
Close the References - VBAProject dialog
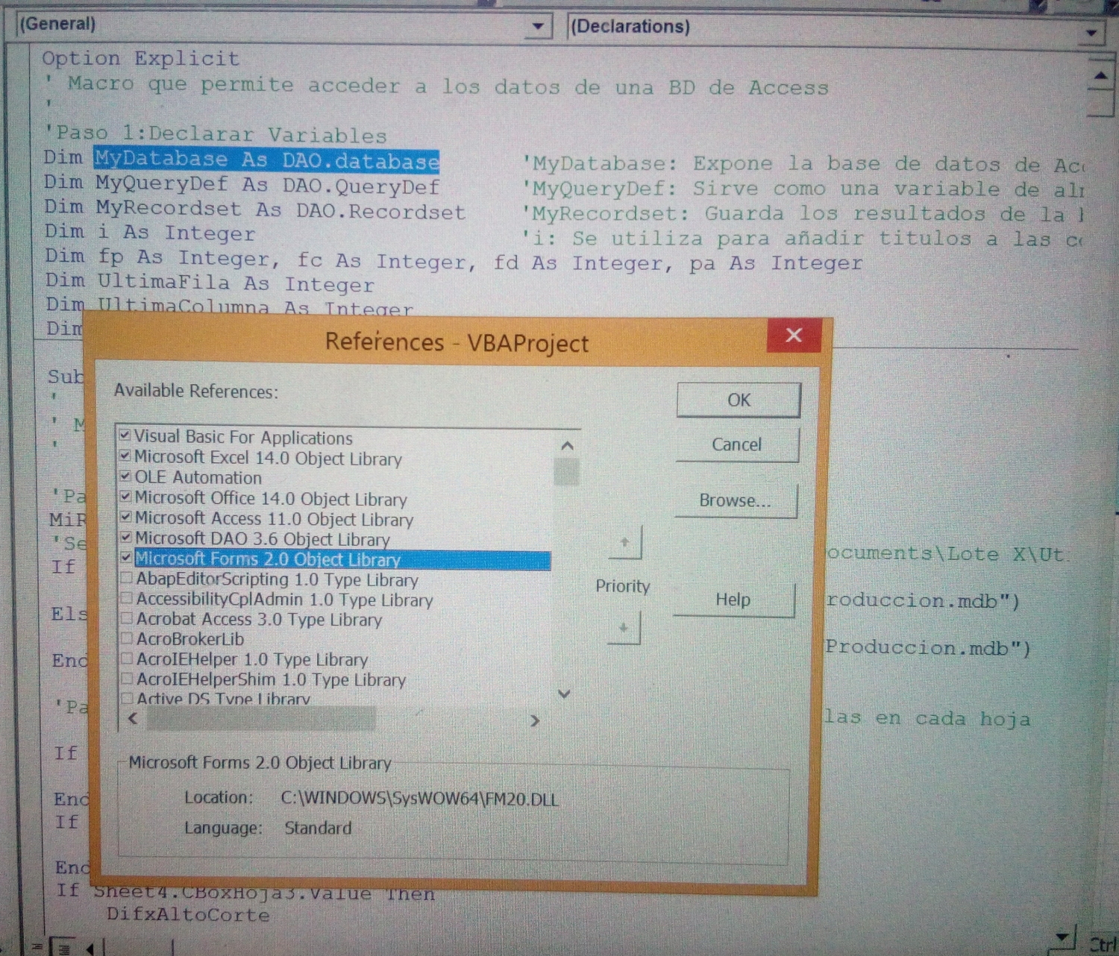pos(794,335)
